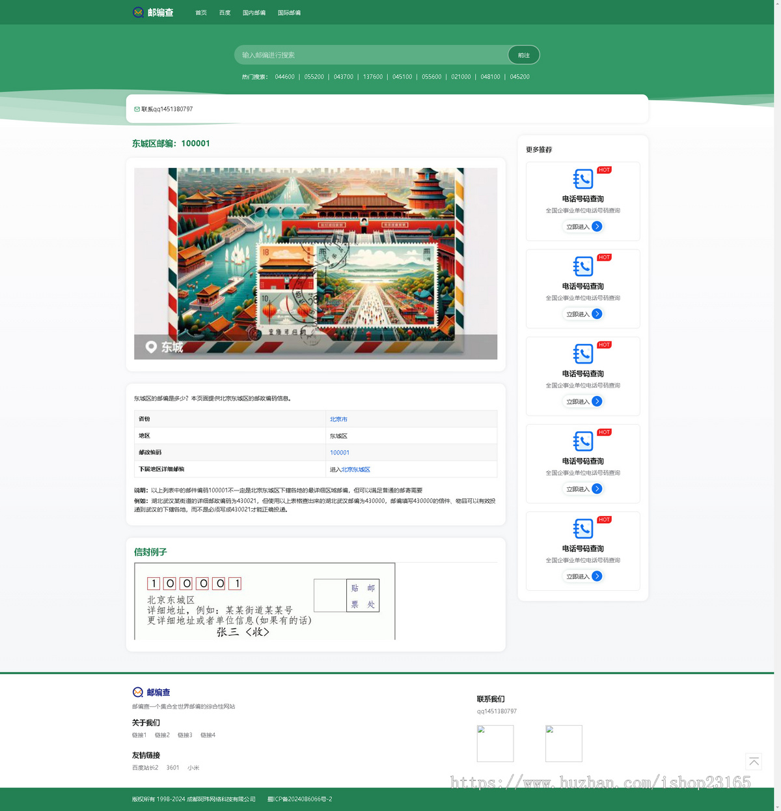
Task: Open footer link 链接2
Action: 162,735
